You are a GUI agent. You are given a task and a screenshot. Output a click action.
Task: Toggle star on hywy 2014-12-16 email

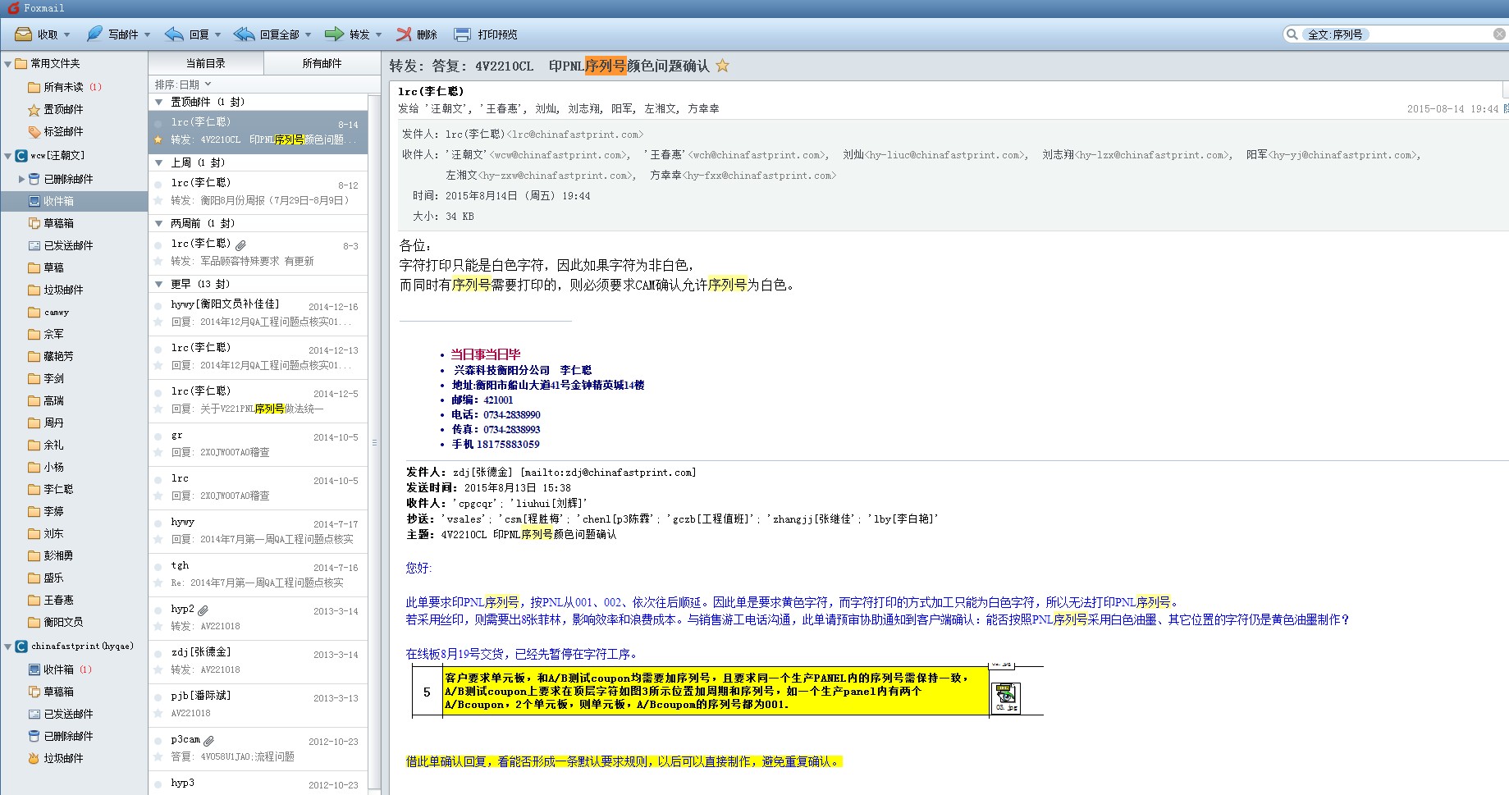point(158,322)
